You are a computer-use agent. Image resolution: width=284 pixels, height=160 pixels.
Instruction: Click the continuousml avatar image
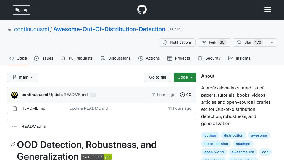14,95
